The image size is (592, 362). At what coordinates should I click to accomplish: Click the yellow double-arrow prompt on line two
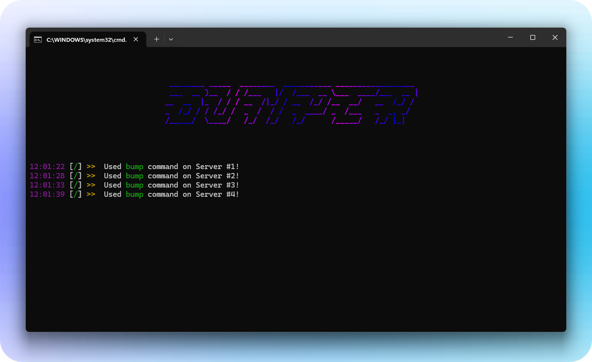[91, 175]
